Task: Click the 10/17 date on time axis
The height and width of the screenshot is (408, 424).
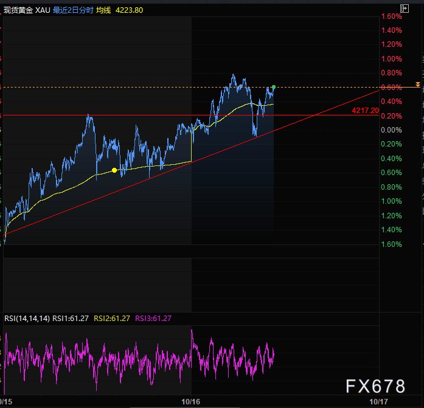Action: 378,402
